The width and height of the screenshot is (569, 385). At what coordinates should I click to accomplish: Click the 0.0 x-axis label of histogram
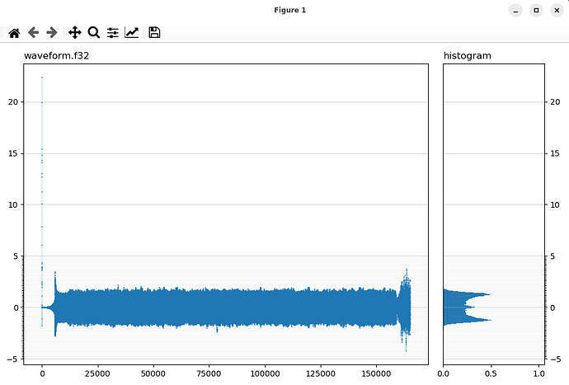(443, 373)
